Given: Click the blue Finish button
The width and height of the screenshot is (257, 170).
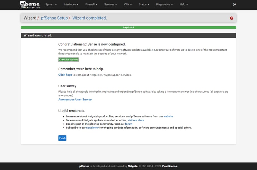Looking at the screenshot, I should [62, 138].
